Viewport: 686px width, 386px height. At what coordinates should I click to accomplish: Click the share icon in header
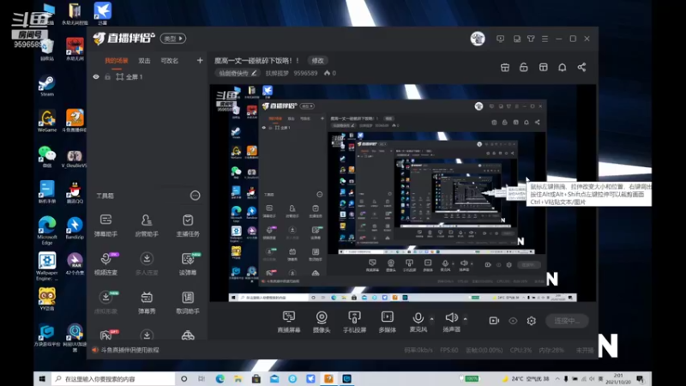pyautogui.click(x=581, y=68)
